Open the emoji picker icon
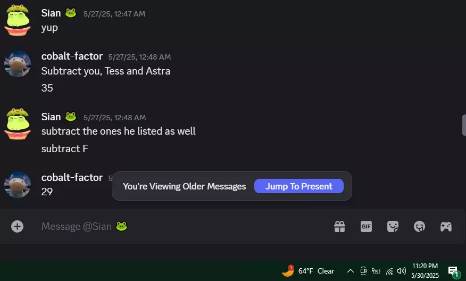466x281 pixels. click(x=419, y=227)
